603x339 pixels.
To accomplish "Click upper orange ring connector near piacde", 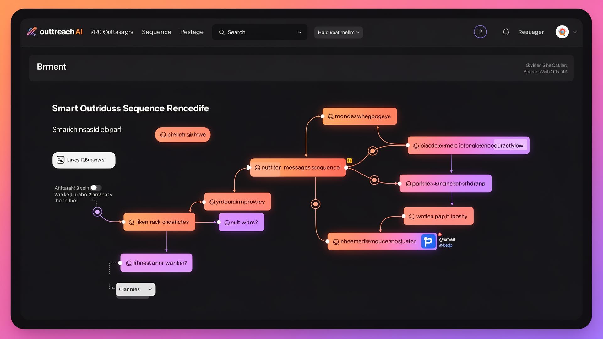I will [372, 151].
